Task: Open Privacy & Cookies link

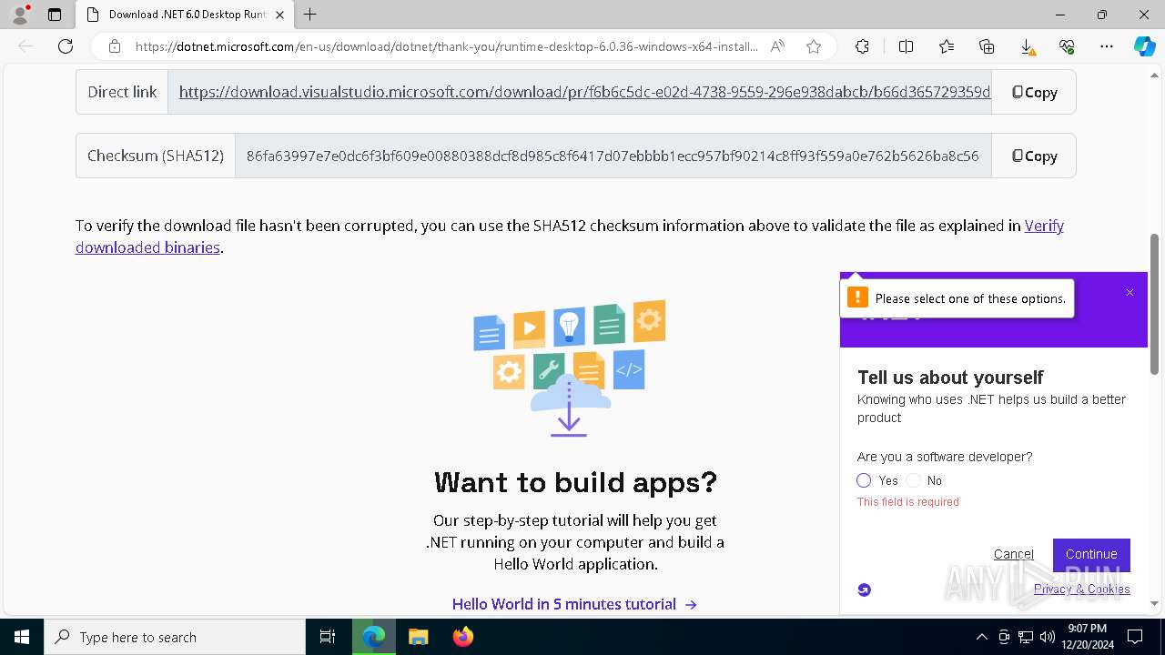Action: coord(1081,589)
